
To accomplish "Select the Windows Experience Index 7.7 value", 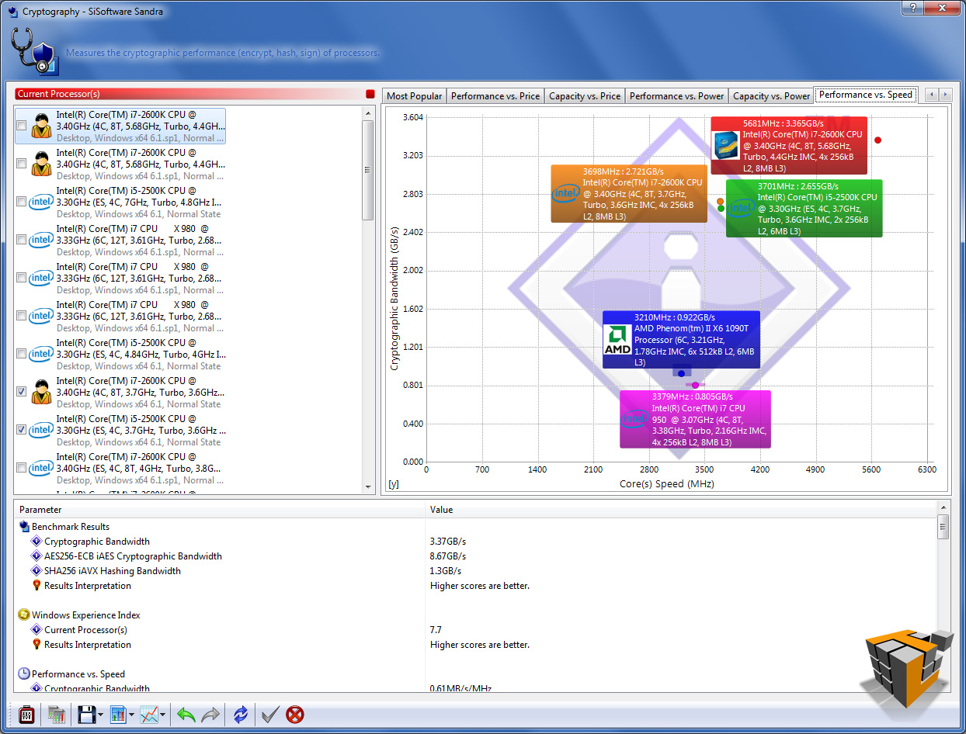I will point(436,630).
